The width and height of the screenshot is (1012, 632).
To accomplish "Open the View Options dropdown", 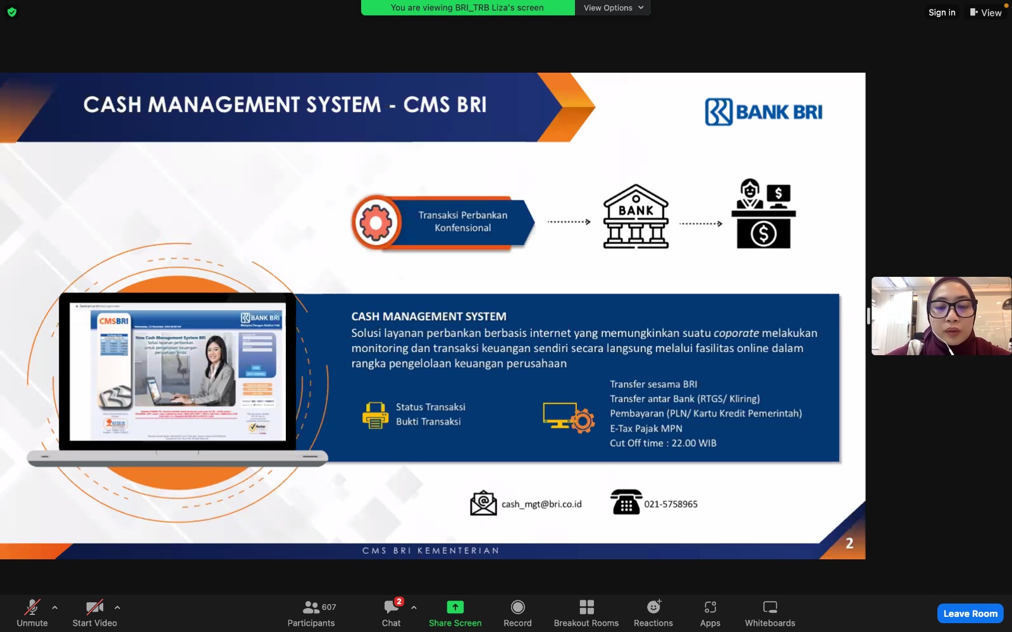I will [x=612, y=8].
